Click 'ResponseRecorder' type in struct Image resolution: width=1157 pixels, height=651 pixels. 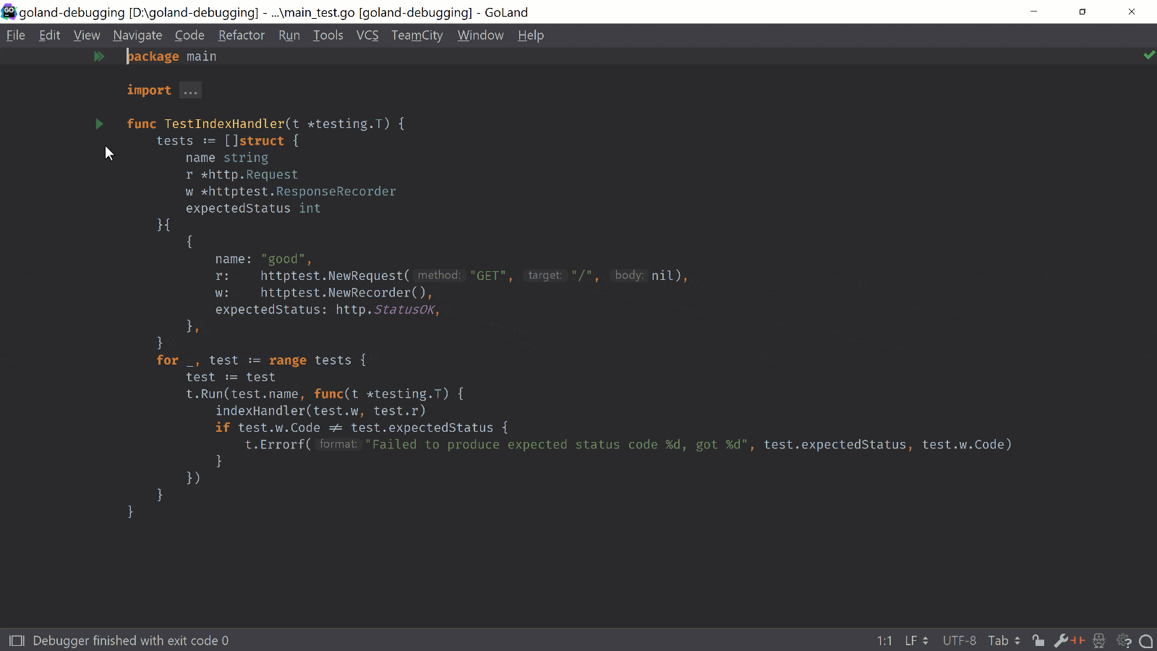[x=336, y=192]
